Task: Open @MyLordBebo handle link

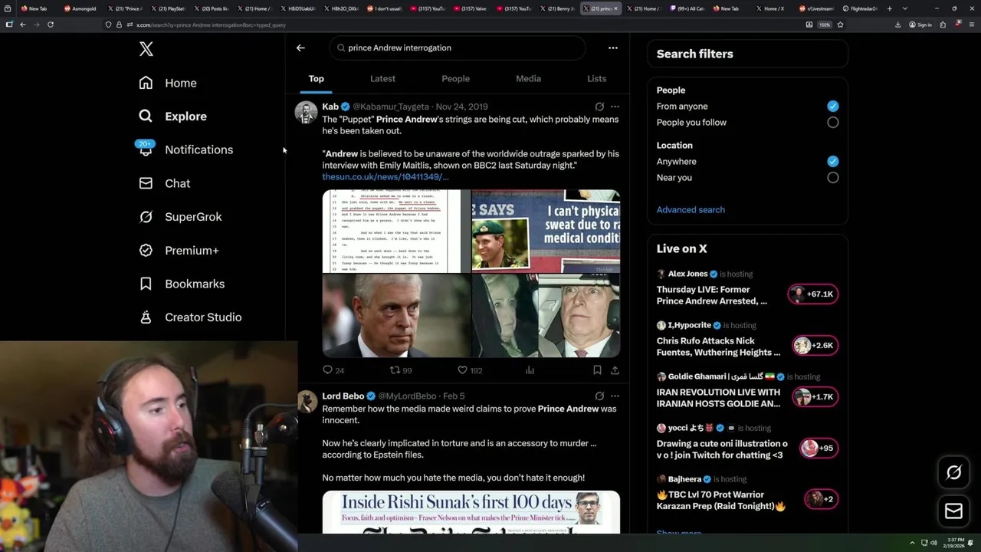Action: point(407,396)
